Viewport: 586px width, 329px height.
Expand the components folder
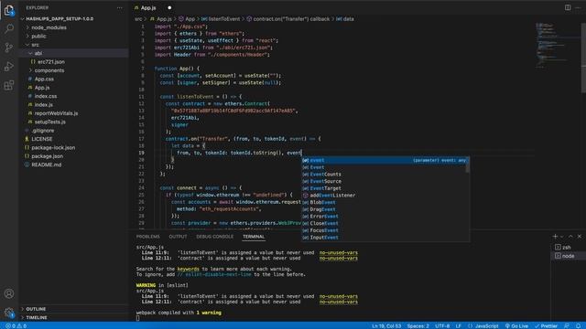tap(49, 70)
